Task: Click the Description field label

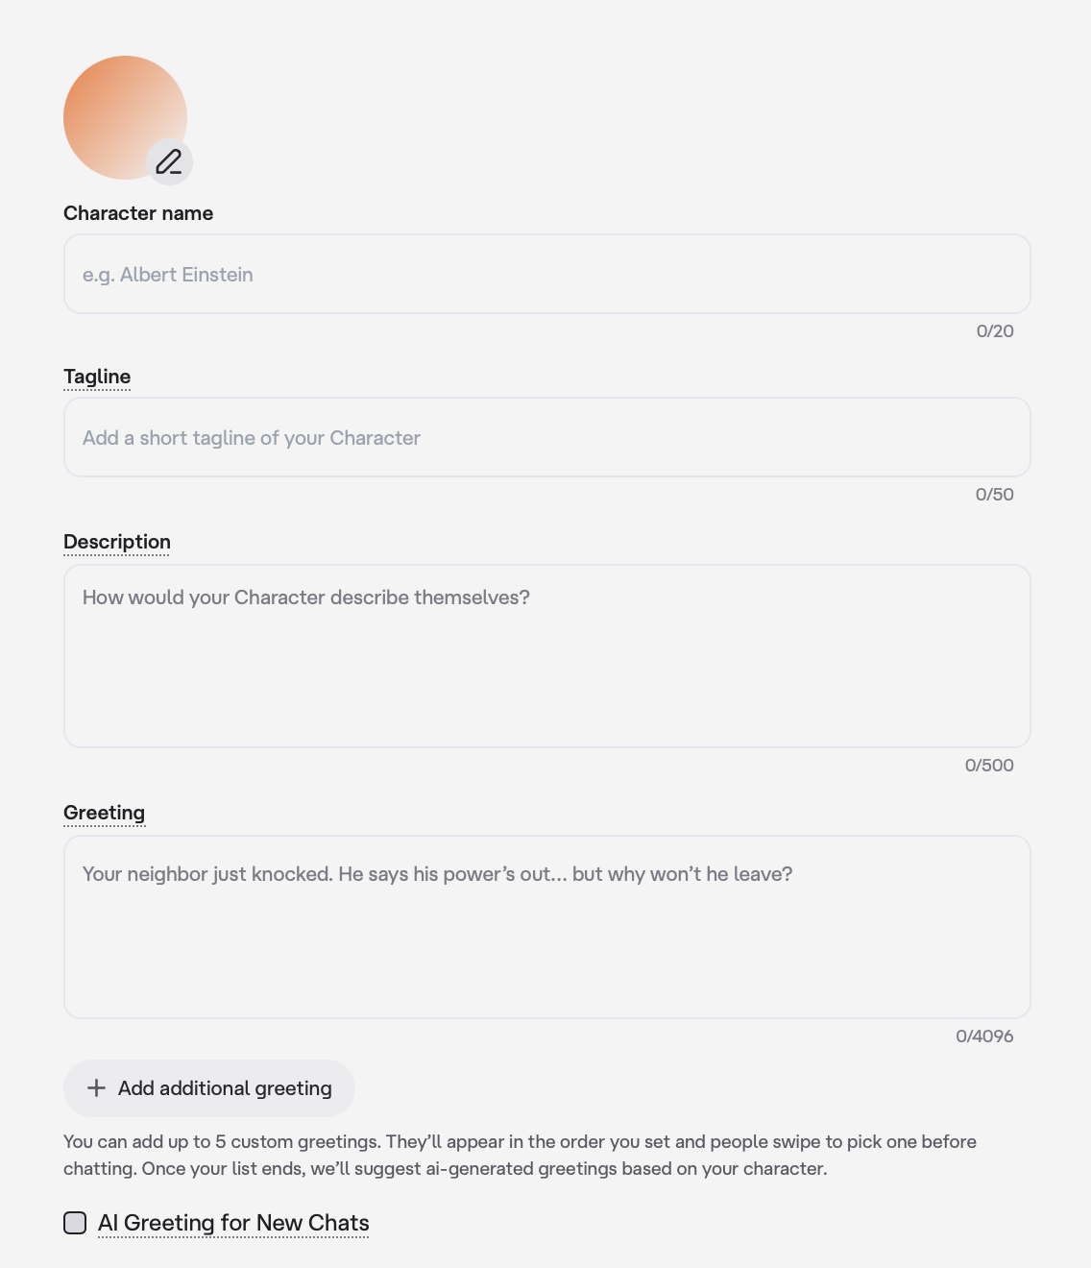Action: click(x=117, y=542)
